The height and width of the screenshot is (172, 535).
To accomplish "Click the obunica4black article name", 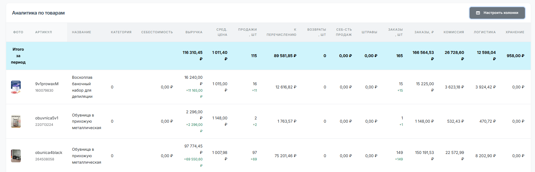I will (49, 153).
